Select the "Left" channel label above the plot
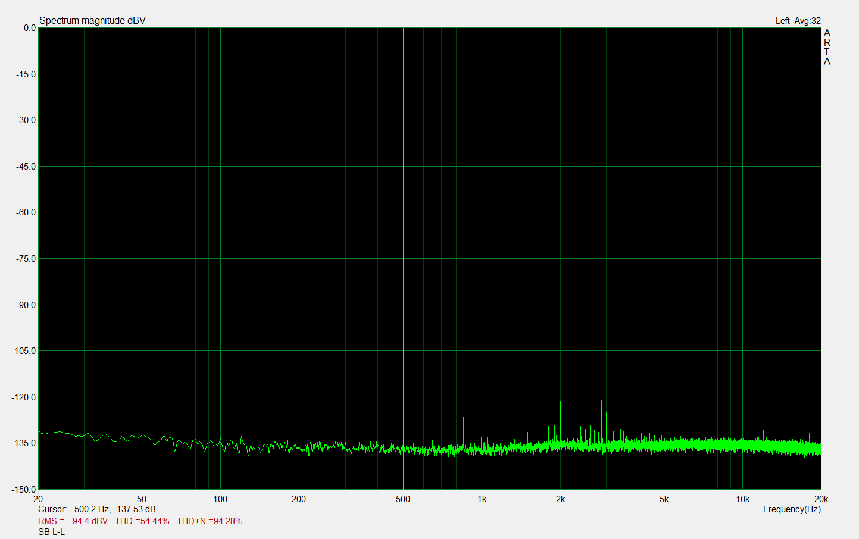Image resolution: width=859 pixels, height=539 pixels. click(782, 21)
